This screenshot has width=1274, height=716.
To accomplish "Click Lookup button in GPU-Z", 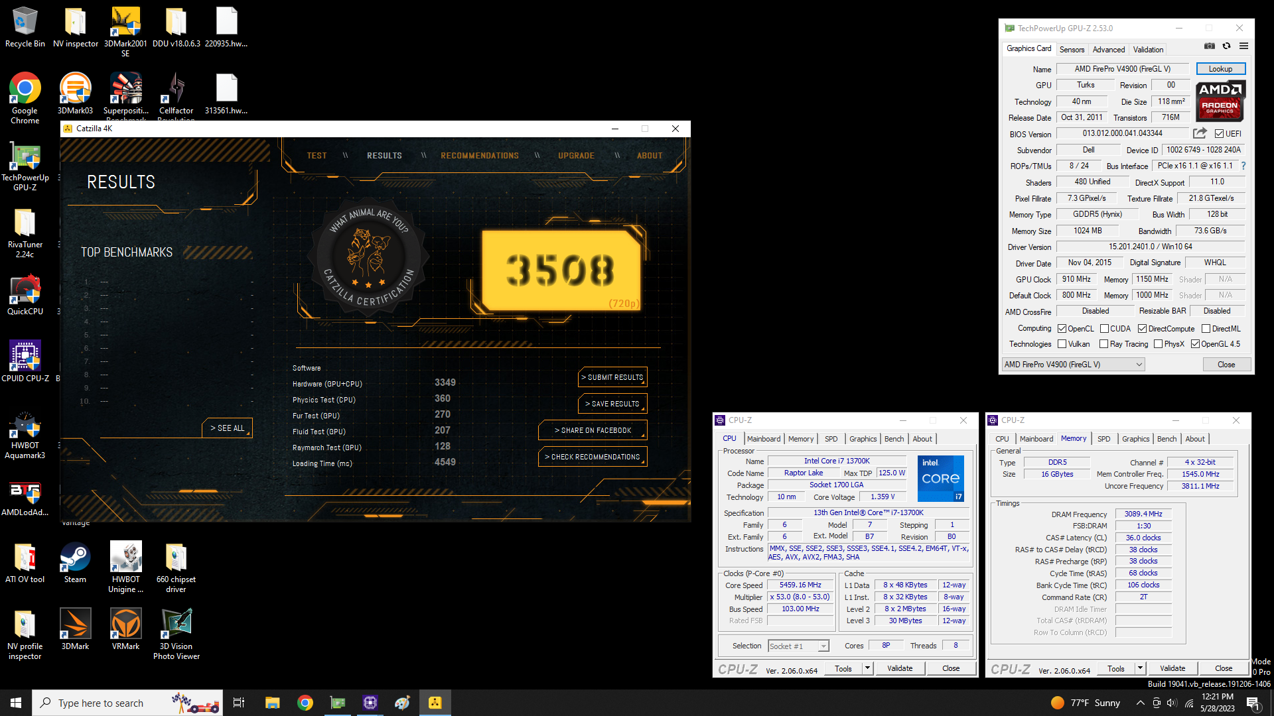I will pyautogui.click(x=1220, y=69).
